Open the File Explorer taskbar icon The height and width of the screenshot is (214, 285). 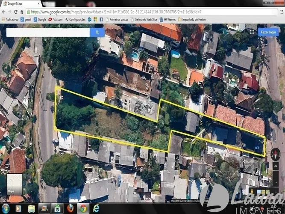point(32,209)
